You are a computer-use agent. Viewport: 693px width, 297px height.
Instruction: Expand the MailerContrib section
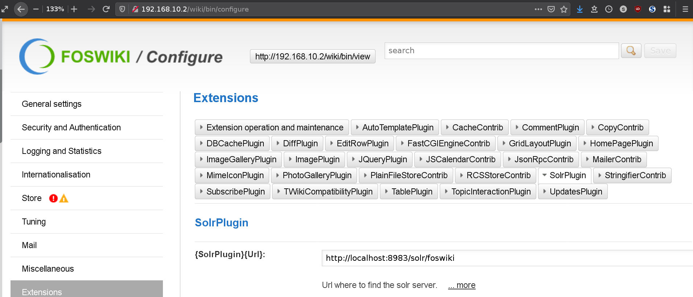[614, 159]
